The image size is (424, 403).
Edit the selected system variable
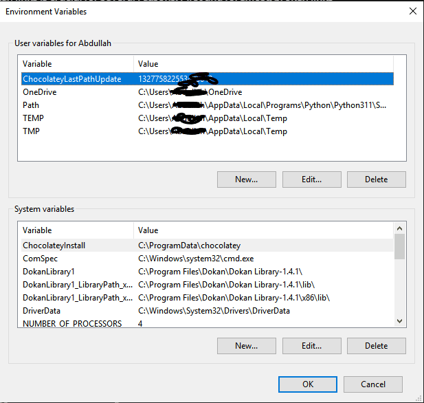[x=312, y=346]
